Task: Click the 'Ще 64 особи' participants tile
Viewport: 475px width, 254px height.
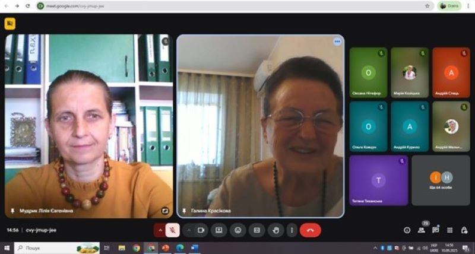Action: pos(441,180)
